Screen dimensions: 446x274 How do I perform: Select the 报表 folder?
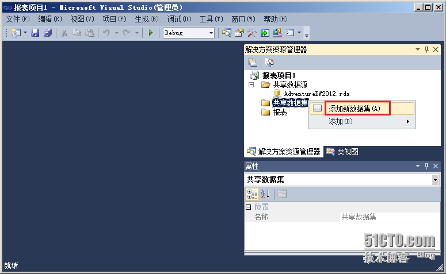click(x=280, y=112)
